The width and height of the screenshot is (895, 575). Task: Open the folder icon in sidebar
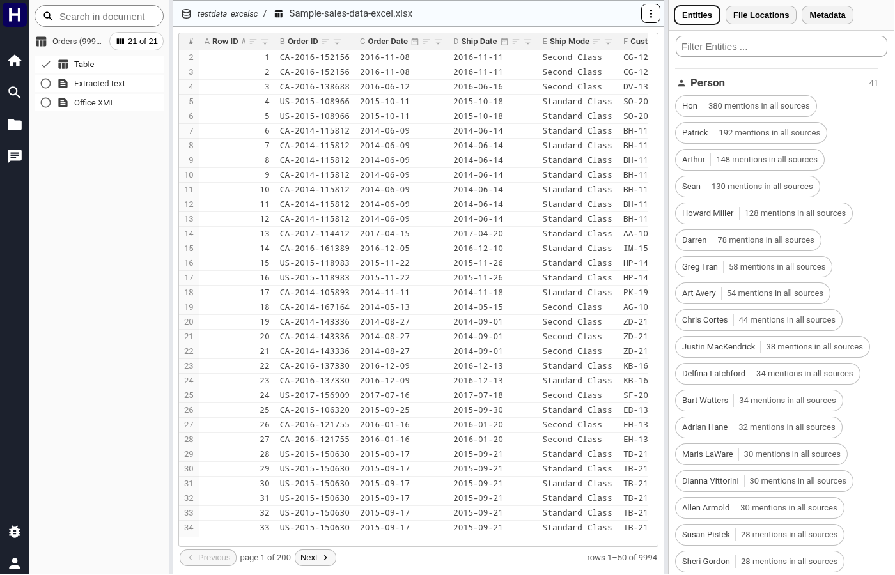(15, 125)
